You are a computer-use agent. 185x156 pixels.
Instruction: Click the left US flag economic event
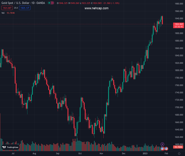[162, 149]
